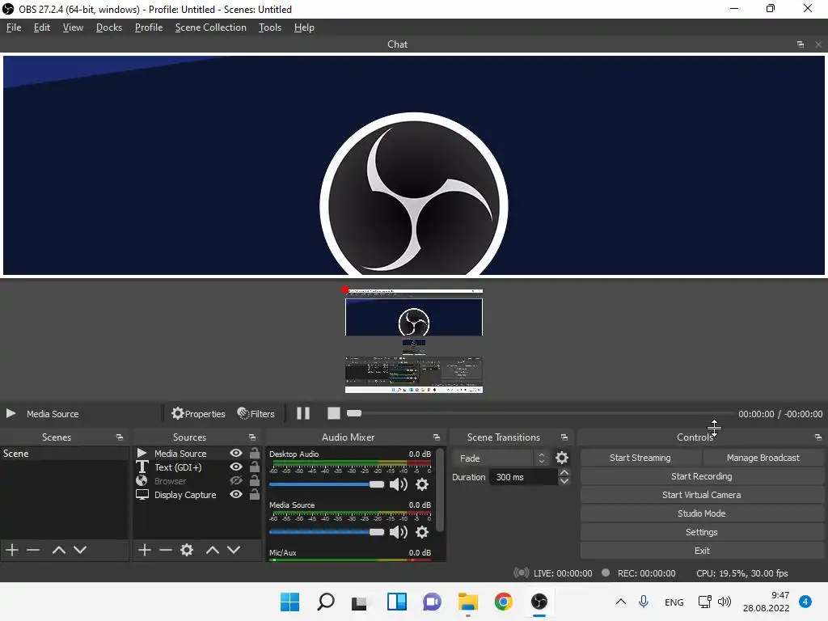Enable Studio Mode

coord(702,513)
